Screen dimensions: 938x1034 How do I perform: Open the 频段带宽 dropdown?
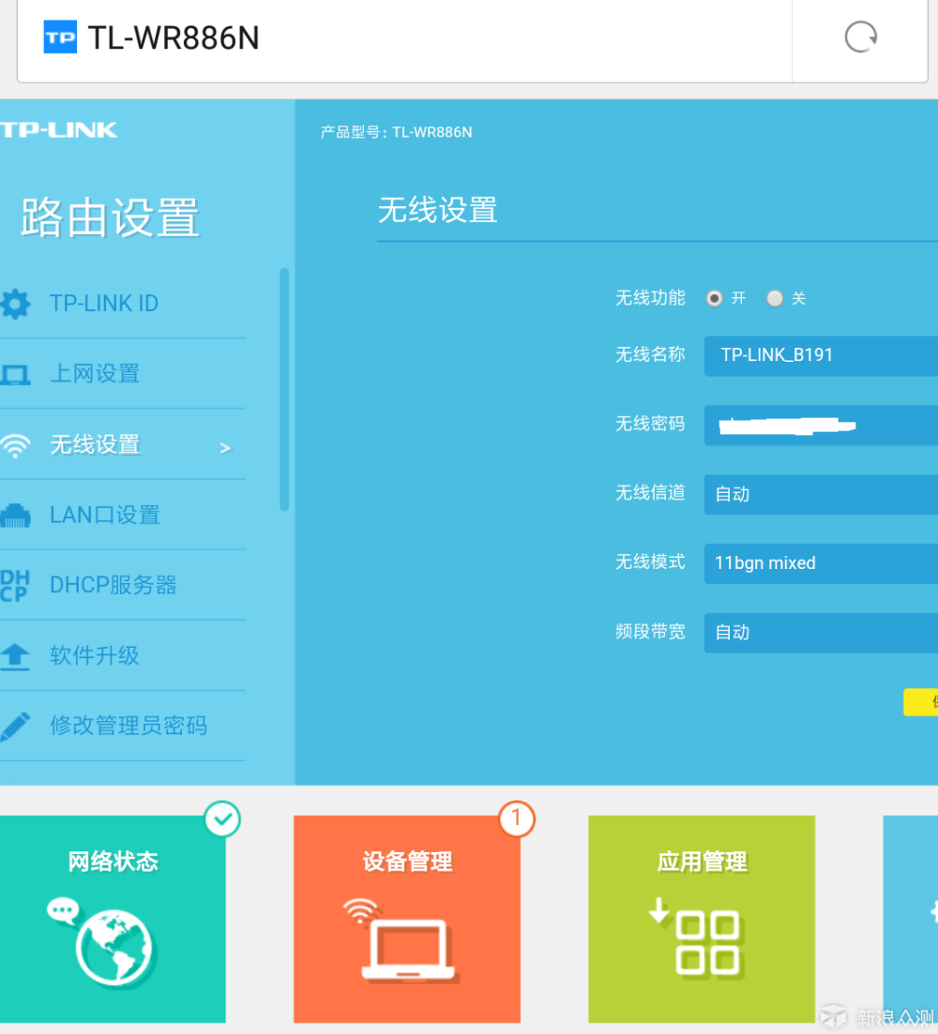(x=821, y=632)
